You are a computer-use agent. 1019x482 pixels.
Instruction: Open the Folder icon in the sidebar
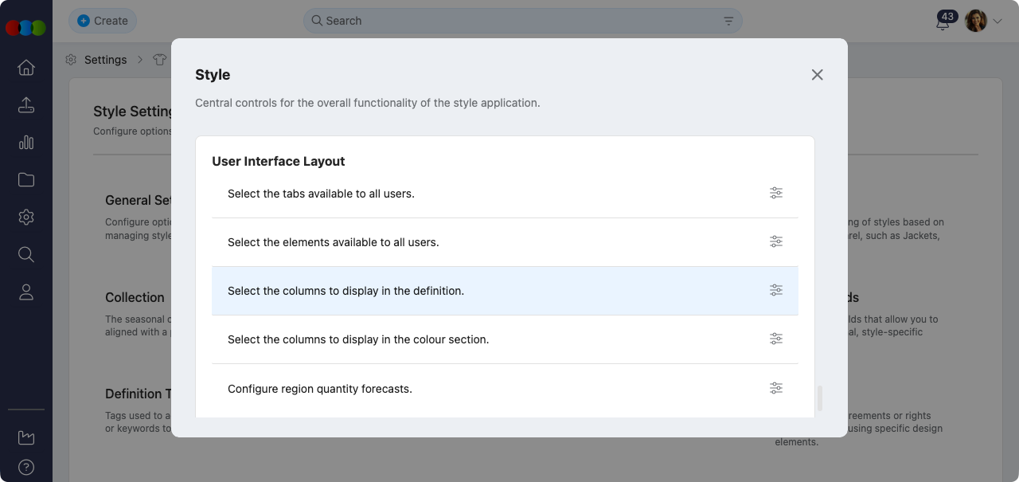pos(25,179)
